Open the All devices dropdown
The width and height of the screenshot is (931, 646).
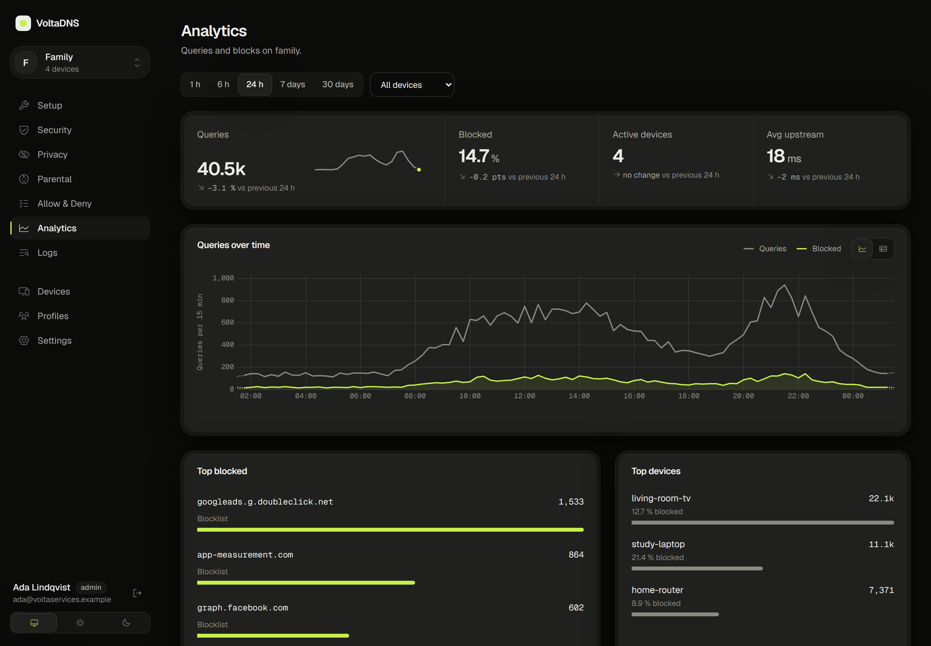412,85
